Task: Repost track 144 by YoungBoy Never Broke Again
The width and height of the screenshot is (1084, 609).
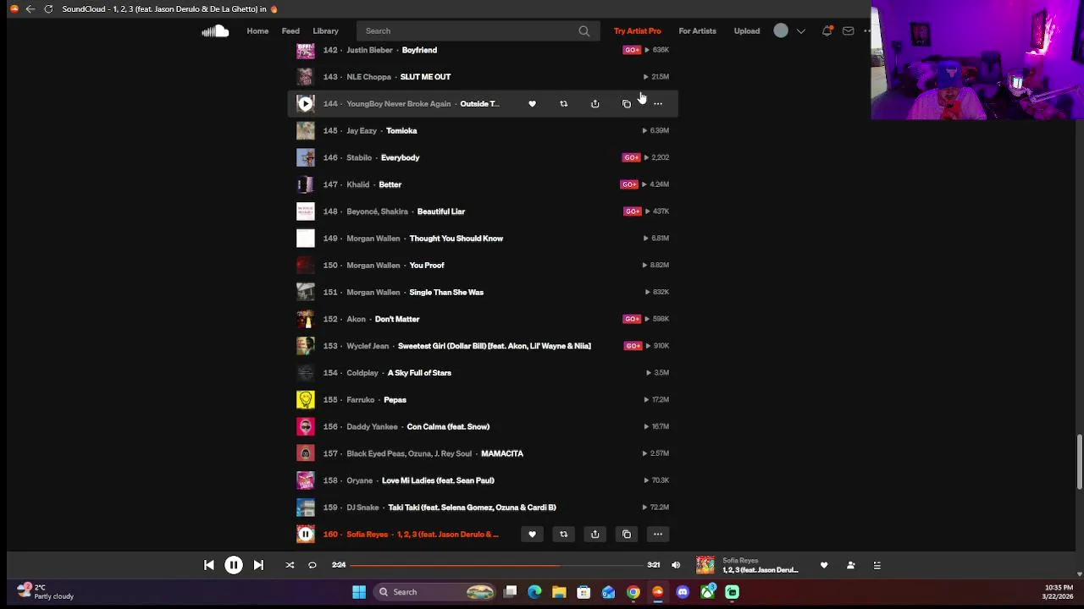Action: coord(563,104)
